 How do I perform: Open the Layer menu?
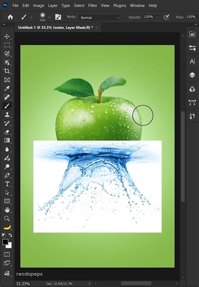click(53, 6)
